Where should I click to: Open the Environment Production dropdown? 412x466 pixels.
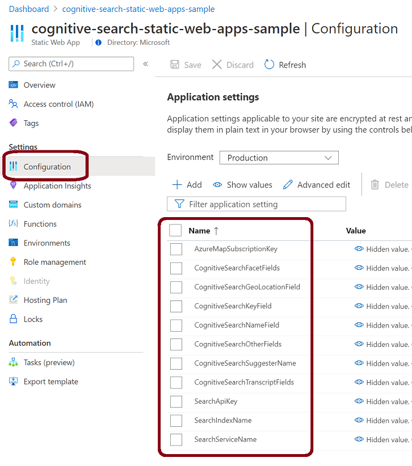tap(279, 158)
